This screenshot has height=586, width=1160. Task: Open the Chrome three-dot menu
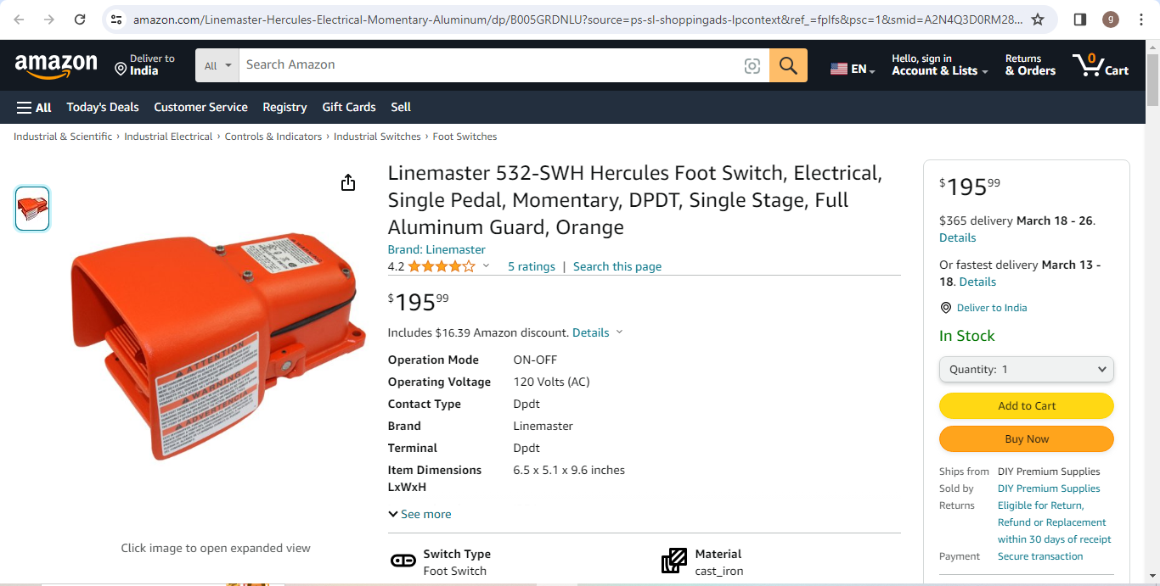coord(1140,20)
